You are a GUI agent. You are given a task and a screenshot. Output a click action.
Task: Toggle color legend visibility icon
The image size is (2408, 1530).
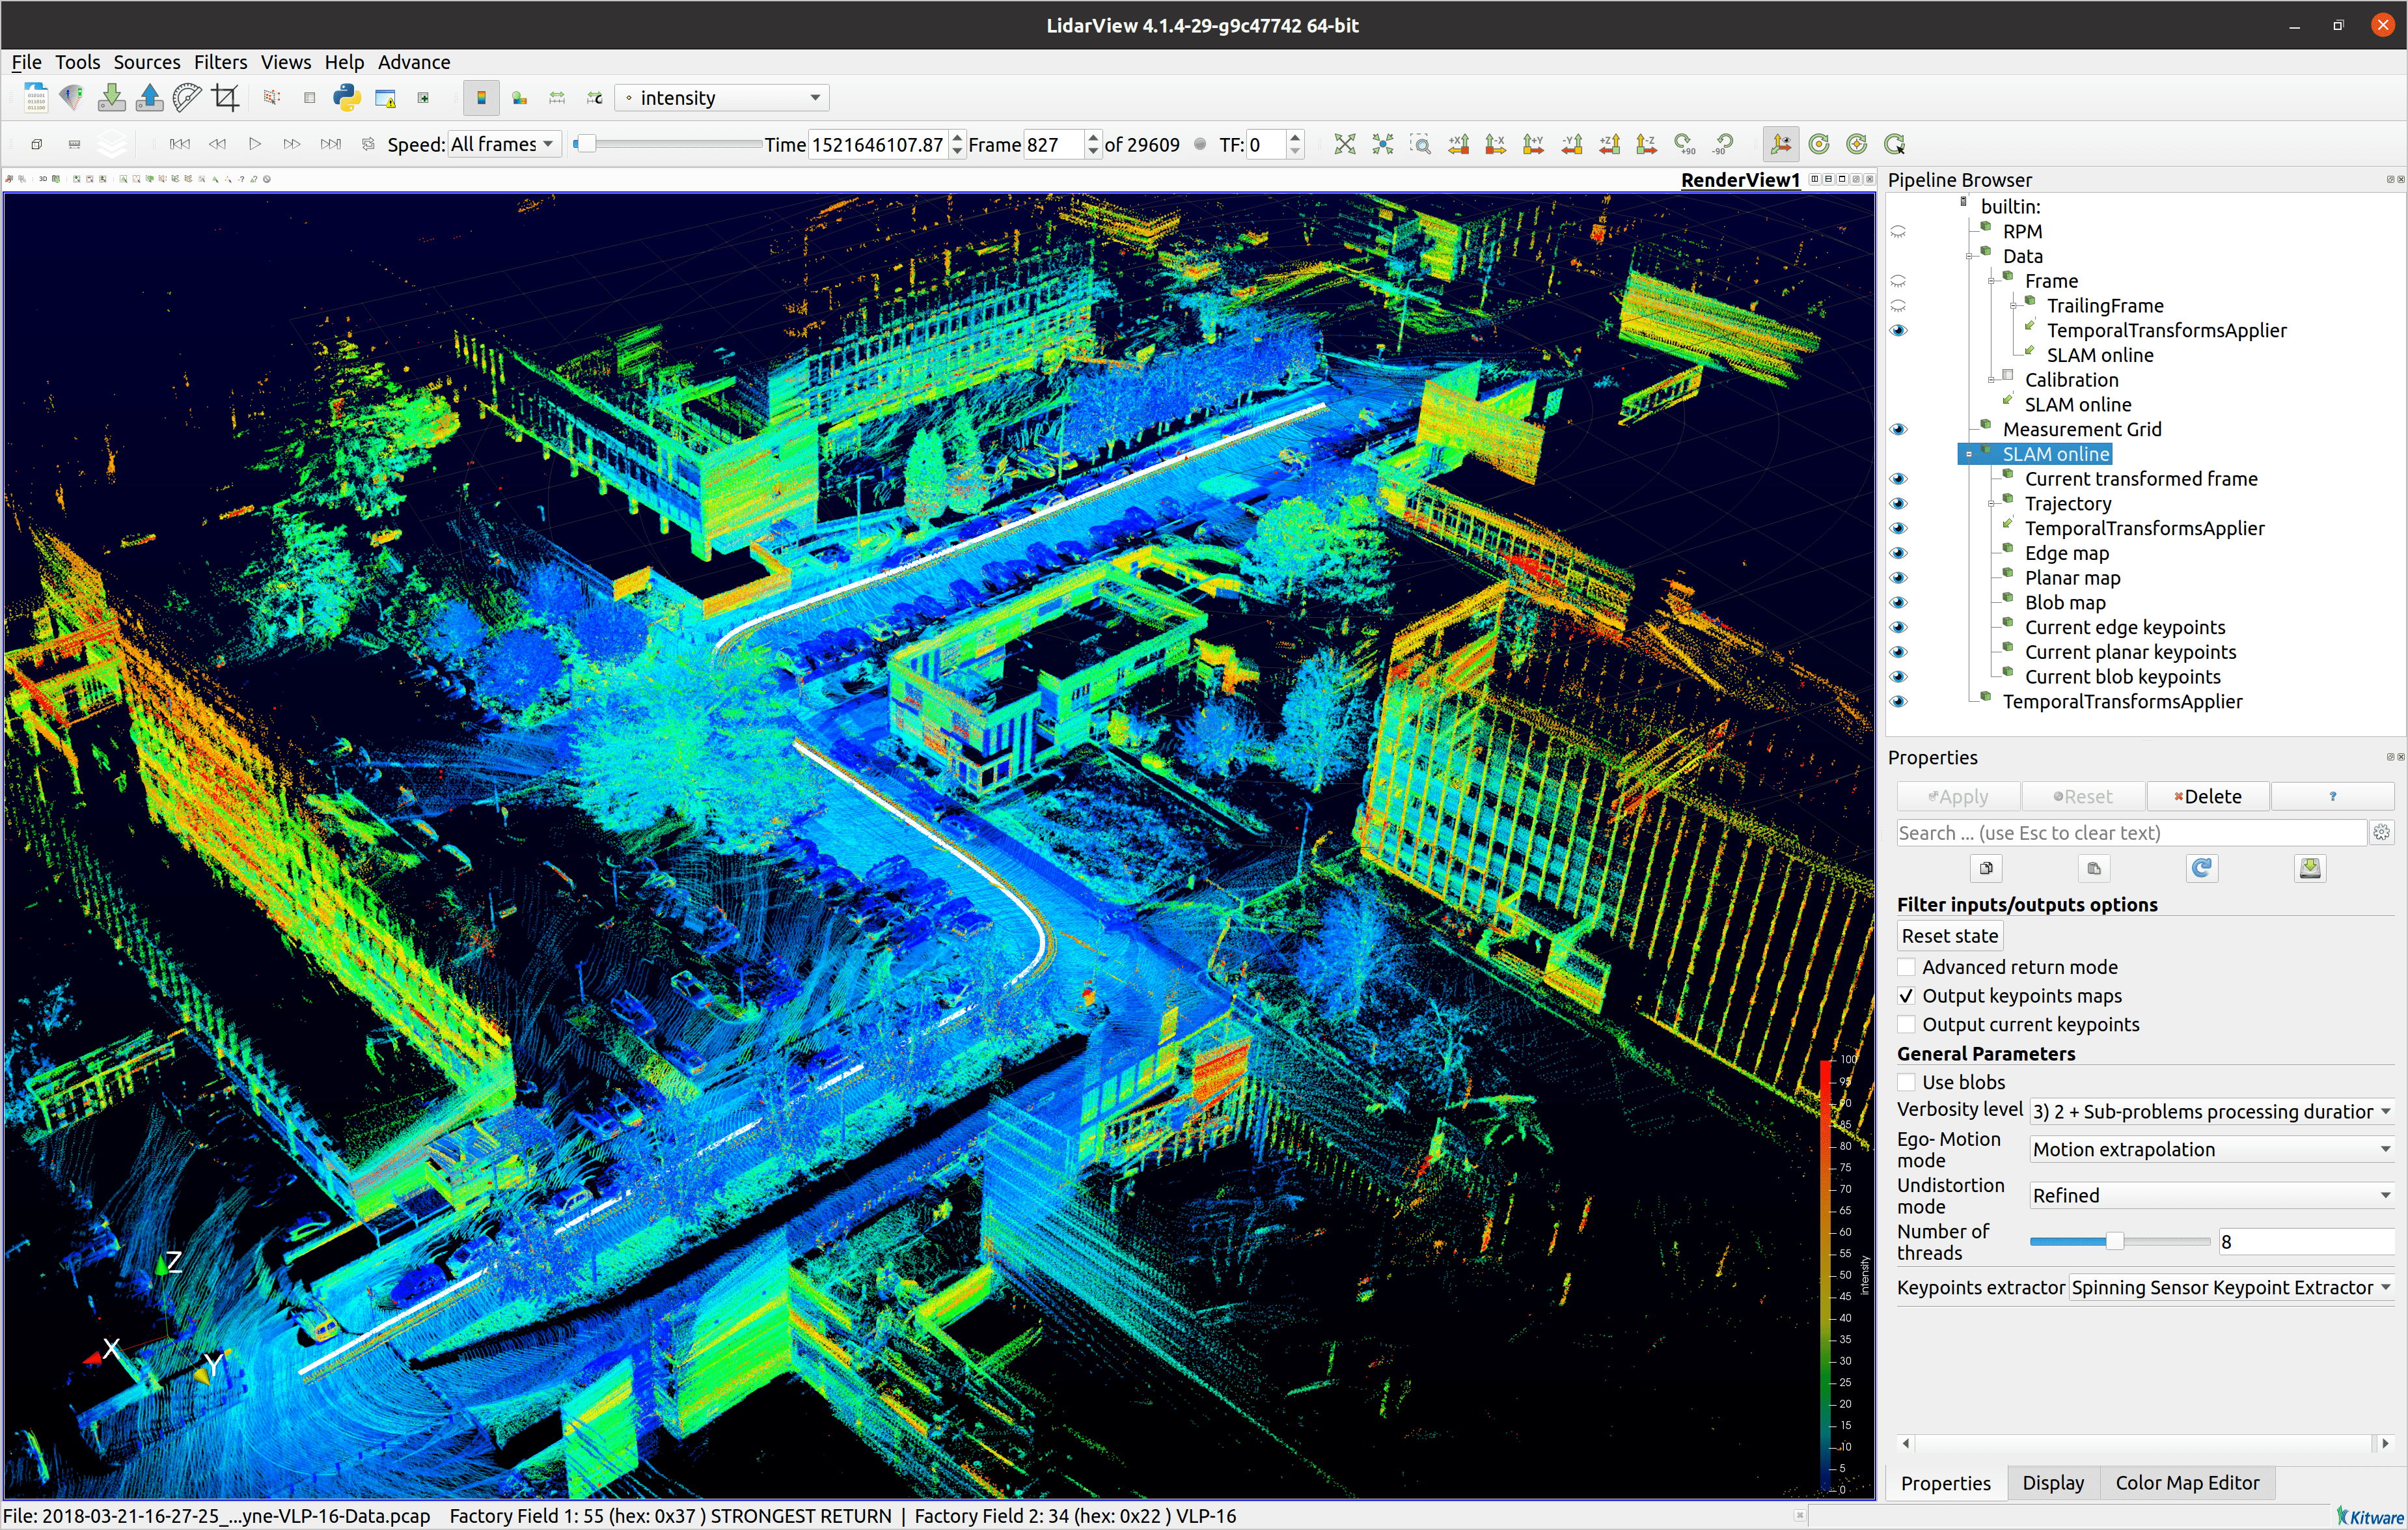[x=481, y=97]
